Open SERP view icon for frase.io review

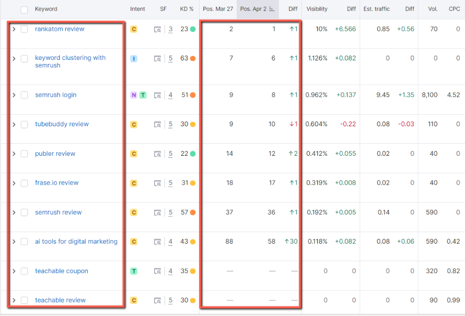click(158, 183)
